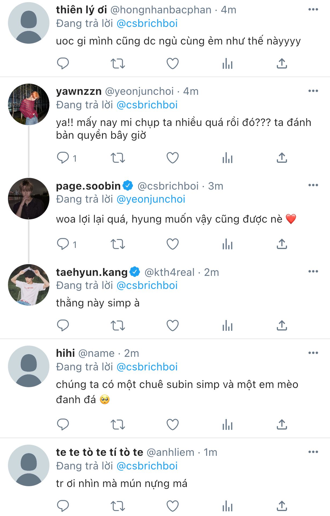330x516 pixels.
Task: Open more options for yawnzzn's tweet
Action: [313, 91]
